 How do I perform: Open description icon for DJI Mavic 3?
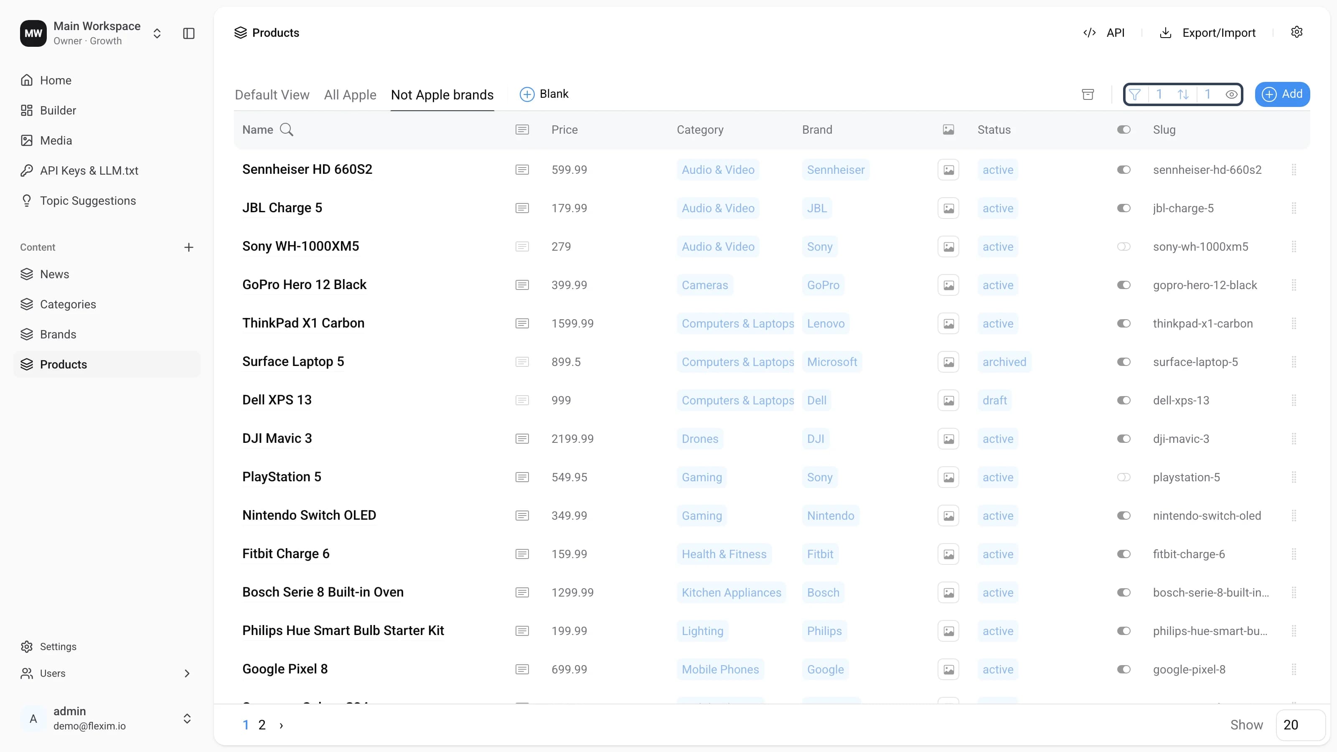(522, 439)
